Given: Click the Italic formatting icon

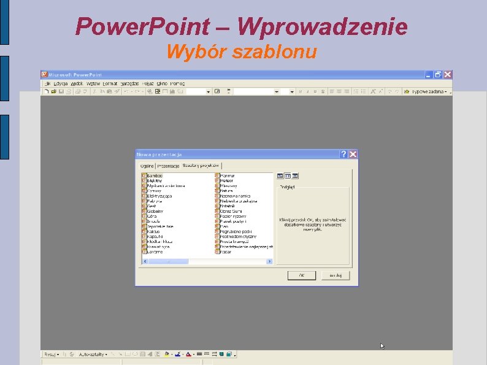Looking at the screenshot, I should pyautogui.click(x=308, y=91).
